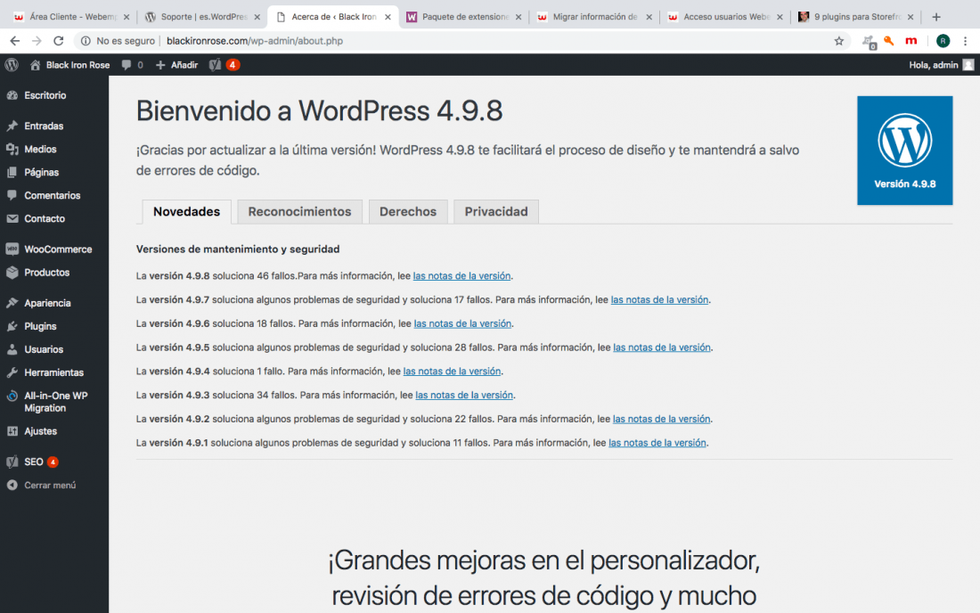
Task: Click the Páginas pages icon
Action: click(12, 173)
